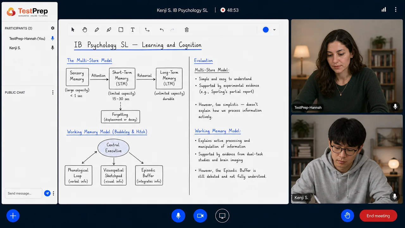Click mic icon on TestPrep-Hannah video tile

395,106
